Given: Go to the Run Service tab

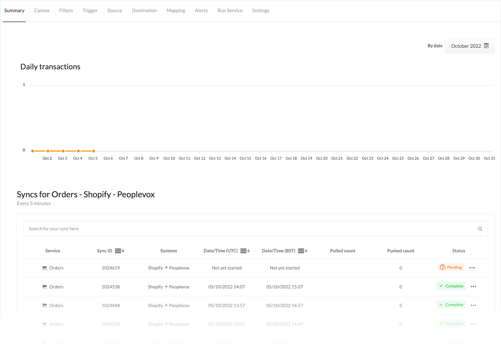Looking at the screenshot, I should [x=230, y=11].
